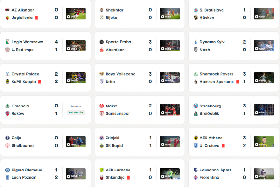Screen dimensions: 280x188
Task: Play the Lausanne-Sport vs Fiorentina highlights
Action: (x=264, y=174)
